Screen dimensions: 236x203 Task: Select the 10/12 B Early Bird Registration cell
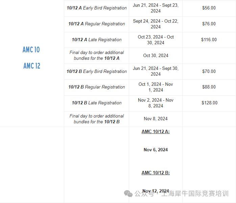[x=97, y=71]
